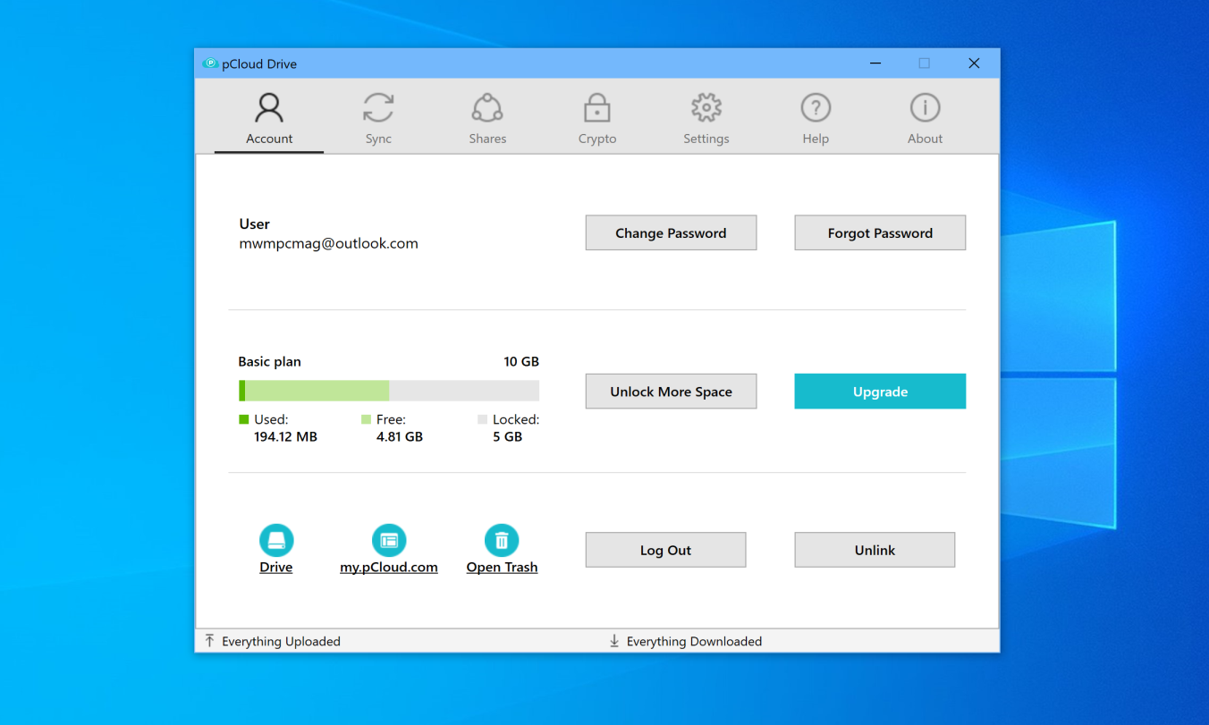The height and width of the screenshot is (725, 1209).
Task: Switch to the Sync tab
Action: point(378,118)
